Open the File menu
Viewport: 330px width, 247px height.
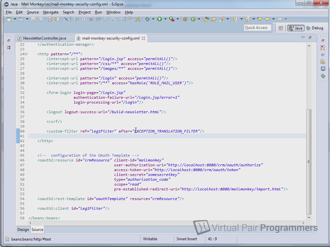pyautogui.click(x=9, y=12)
